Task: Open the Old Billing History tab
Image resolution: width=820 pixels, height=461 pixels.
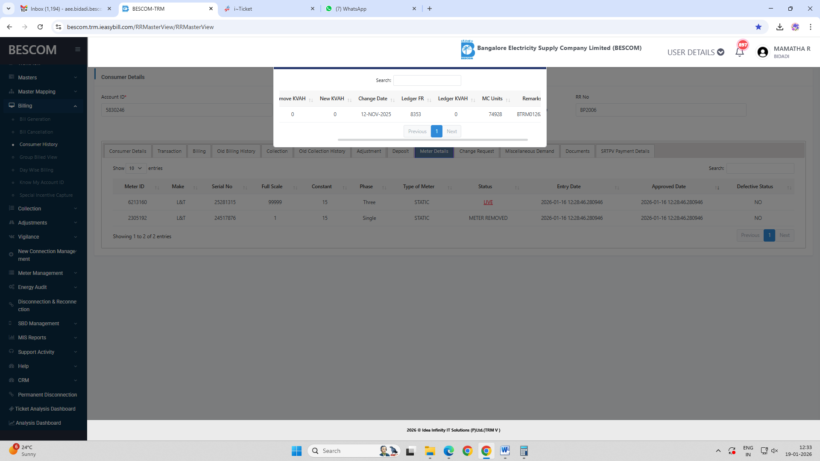Action: 236,151
